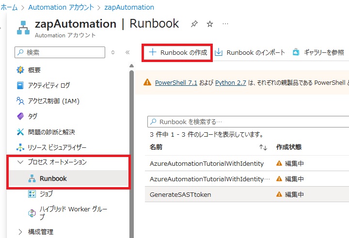This screenshot has width=349, height=238.
Task: Click the Runbook creation plus button
Action: tap(178, 52)
